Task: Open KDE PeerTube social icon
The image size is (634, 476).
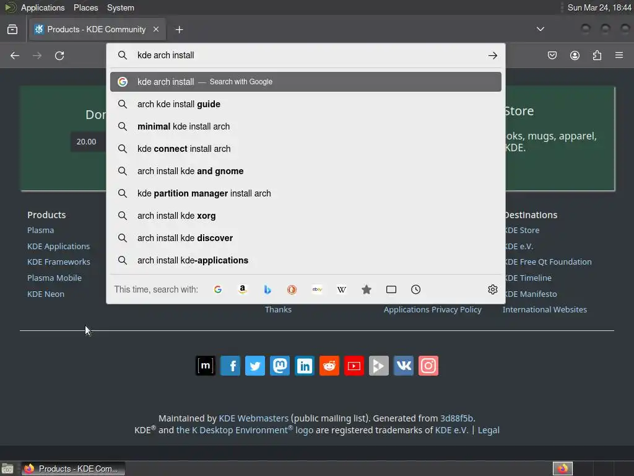Action: (x=379, y=366)
